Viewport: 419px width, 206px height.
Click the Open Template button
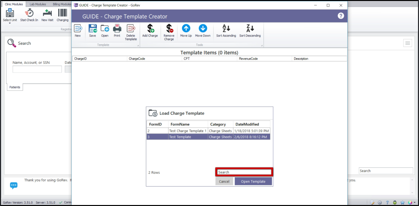pyautogui.click(x=253, y=182)
